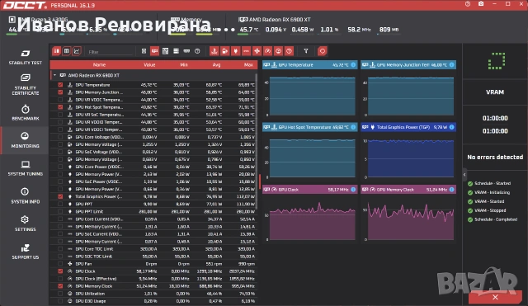Uncheck the GPU Temperature checkbox
Screen dimensions: 528x306
click(60, 85)
